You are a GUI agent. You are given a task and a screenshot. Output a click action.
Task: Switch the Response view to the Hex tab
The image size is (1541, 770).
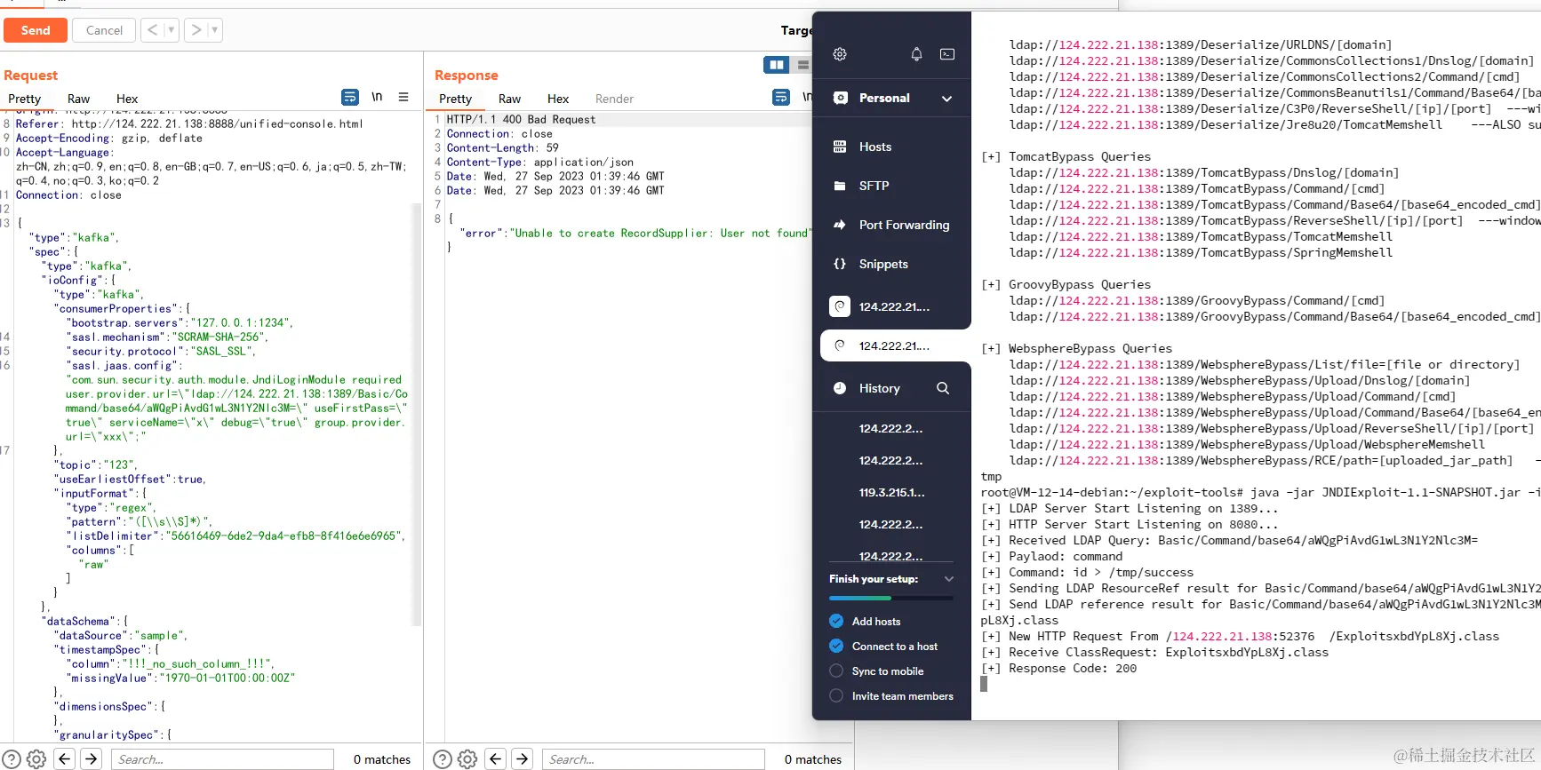click(558, 99)
